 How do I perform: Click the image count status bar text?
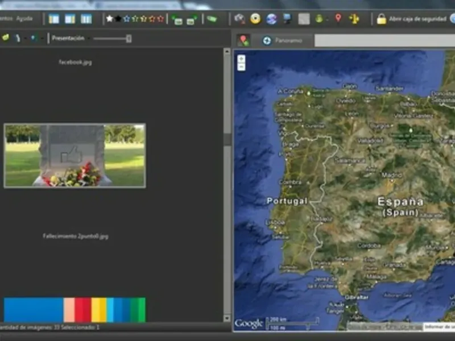tap(49, 327)
